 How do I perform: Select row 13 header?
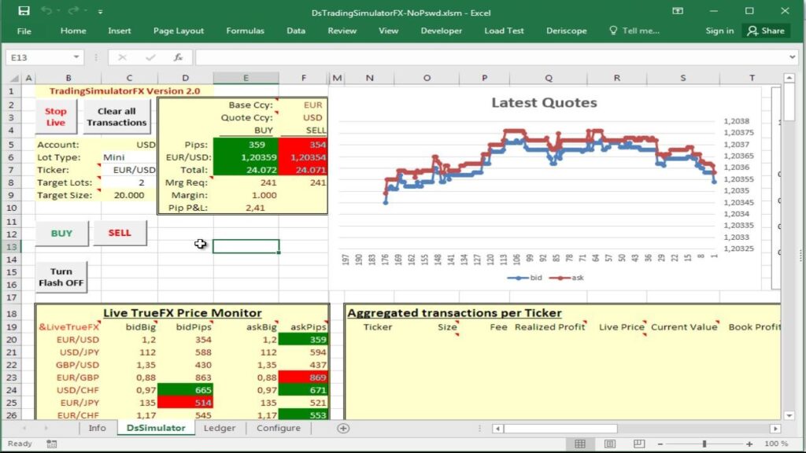click(x=11, y=246)
